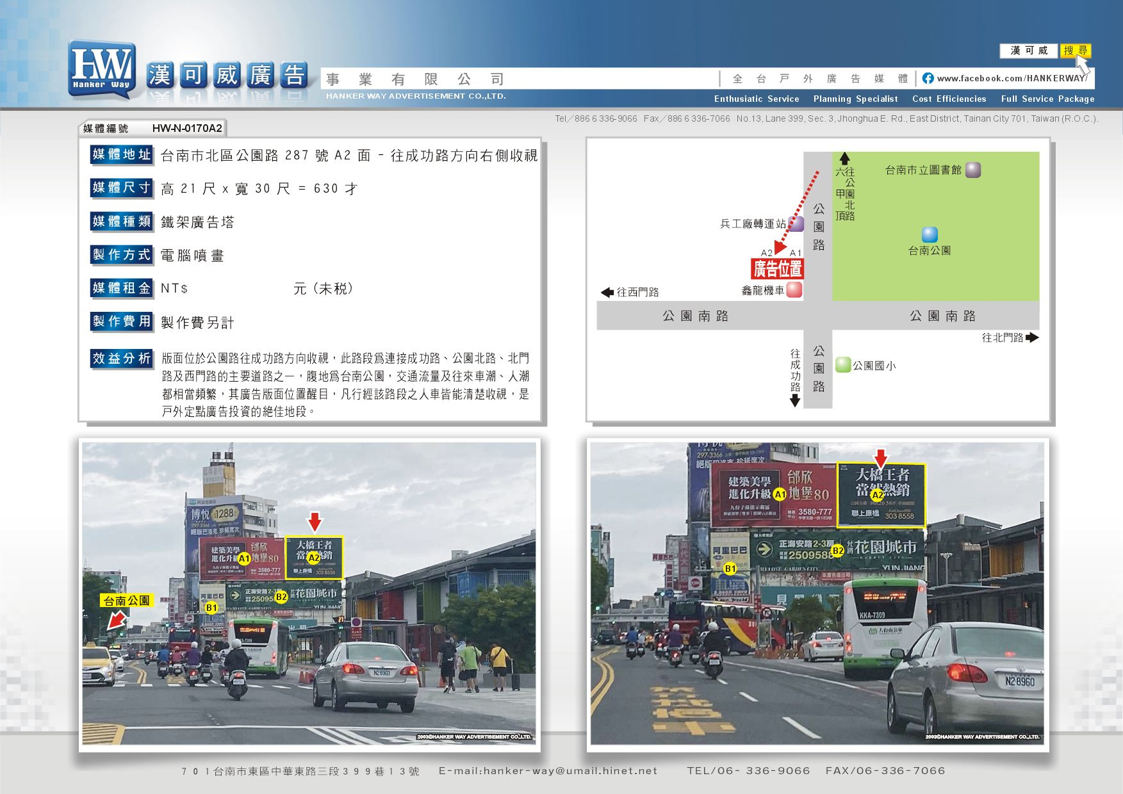Viewport: 1123px width, 794px height.
Task: Click the 往成功路 down arrow
Action: coord(795,401)
